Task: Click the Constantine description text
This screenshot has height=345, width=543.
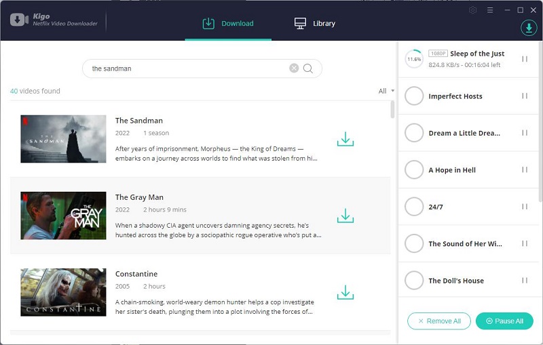Action: pyautogui.click(x=214, y=307)
